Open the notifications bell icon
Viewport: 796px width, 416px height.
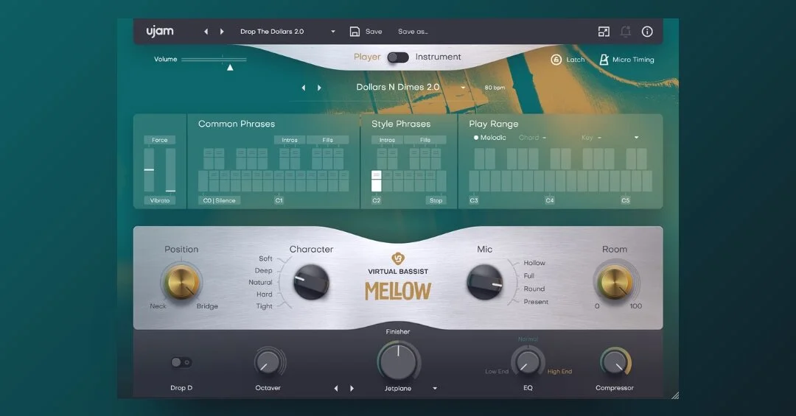(x=626, y=32)
